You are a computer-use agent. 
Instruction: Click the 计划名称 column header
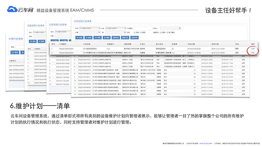click(87, 44)
